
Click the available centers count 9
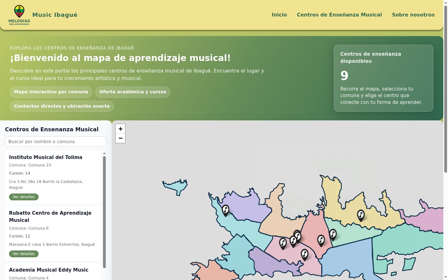(x=344, y=76)
